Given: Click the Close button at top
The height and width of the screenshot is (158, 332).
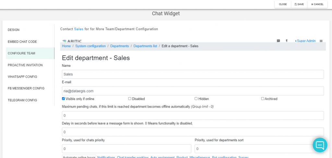Looking at the screenshot, I should point(283,4).
